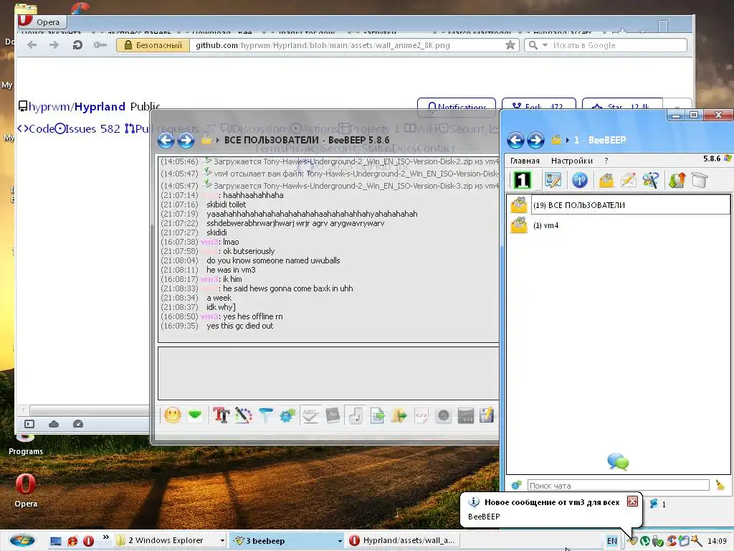Click the back arrow in chat window
Screen dimensions: 734x551
[x=166, y=140]
